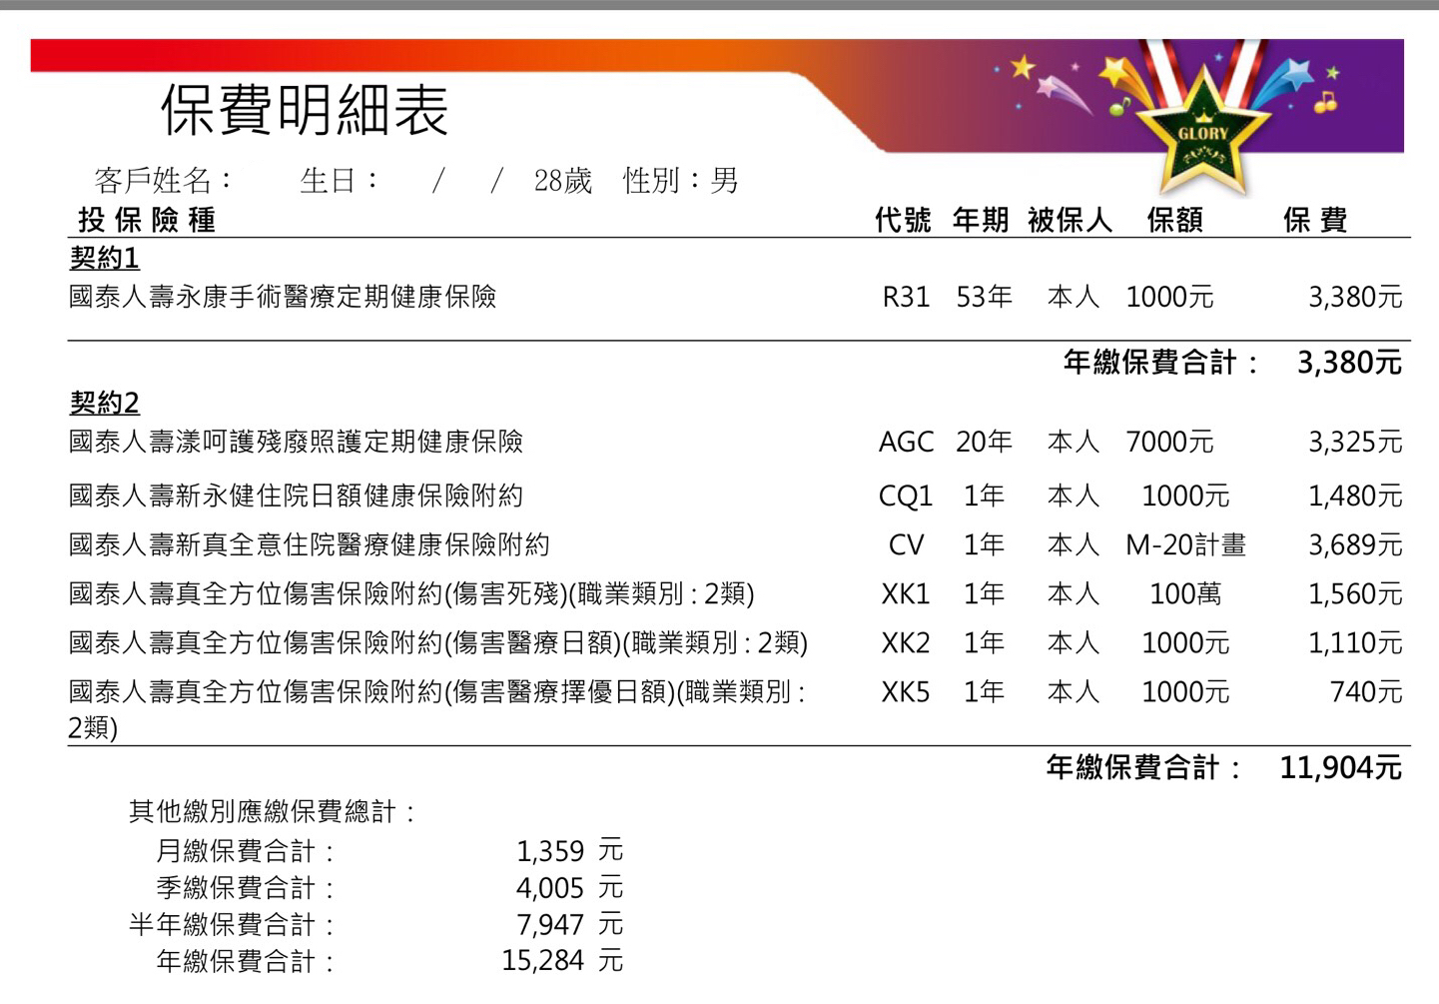
Task: Select the 客戶姓名 label
Action: coord(164,181)
